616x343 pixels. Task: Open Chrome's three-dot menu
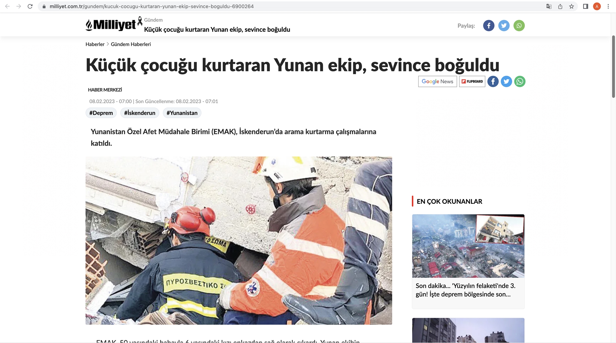pos(607,6)
